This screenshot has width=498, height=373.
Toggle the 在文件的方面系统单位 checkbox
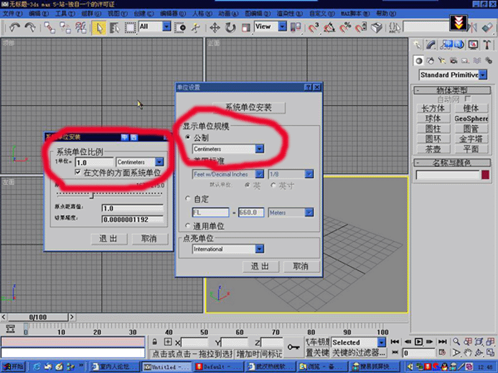click(x=78, y=172)
